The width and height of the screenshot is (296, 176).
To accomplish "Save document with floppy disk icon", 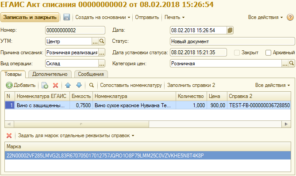I will [x=66, y=17].
